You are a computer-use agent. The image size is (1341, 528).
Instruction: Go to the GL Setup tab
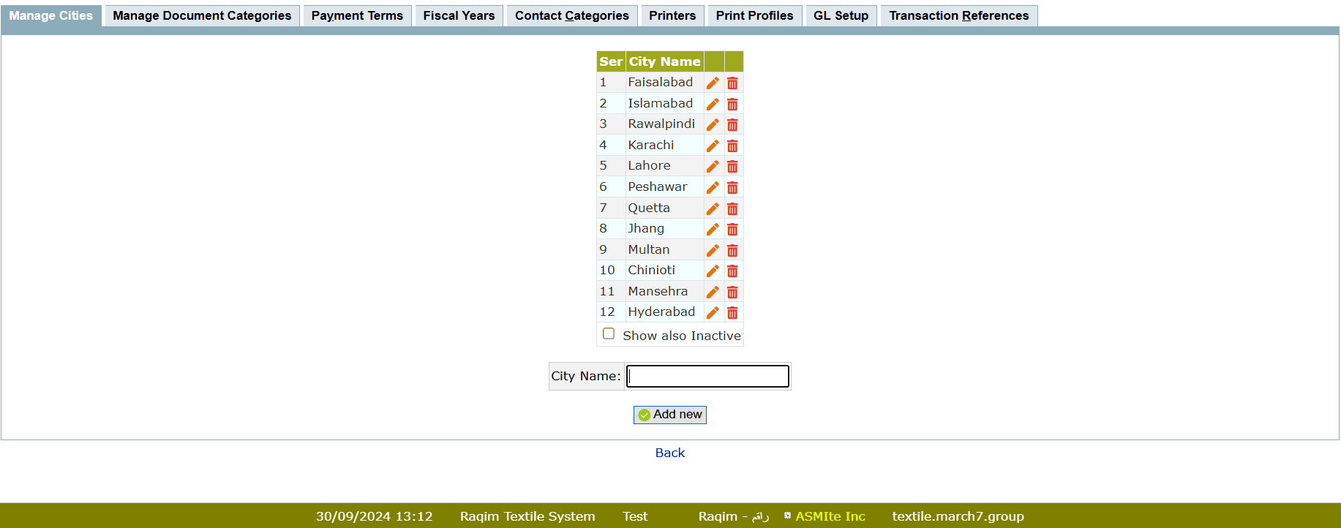[x=841, y=15]
